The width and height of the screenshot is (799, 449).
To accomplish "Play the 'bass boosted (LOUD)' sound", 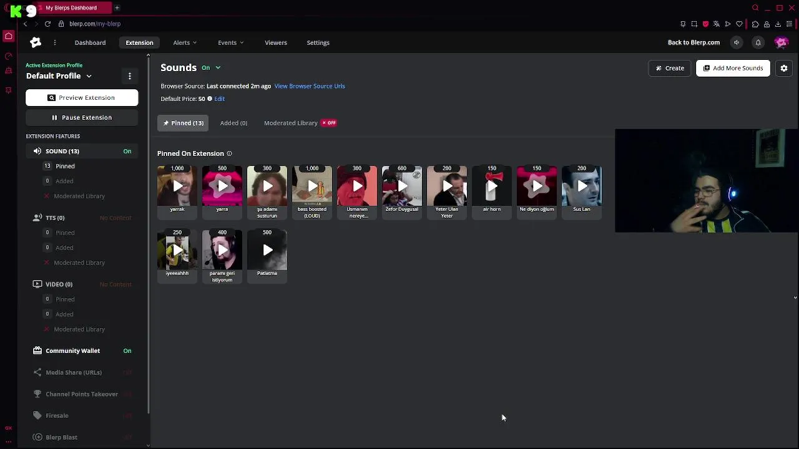I will (x=312, y=186).
